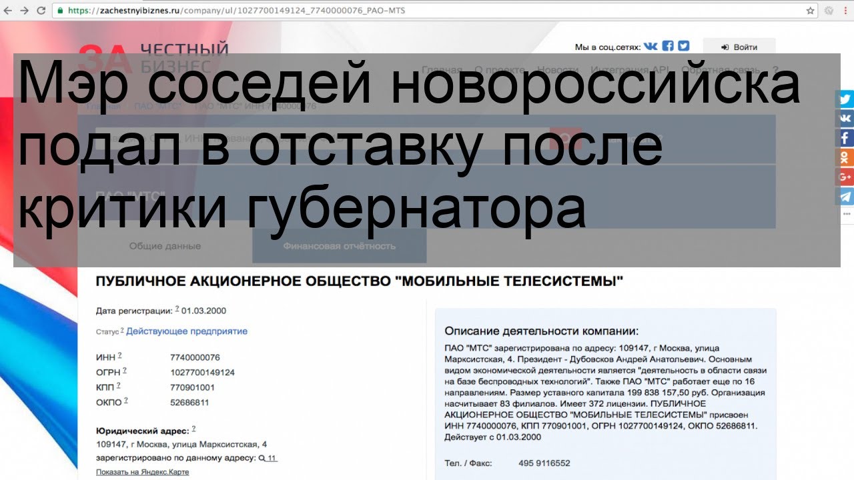This screenshot has width=854, height=480.
Task: Open Facebook icon in header social links
Action: [x=668, y=47]
